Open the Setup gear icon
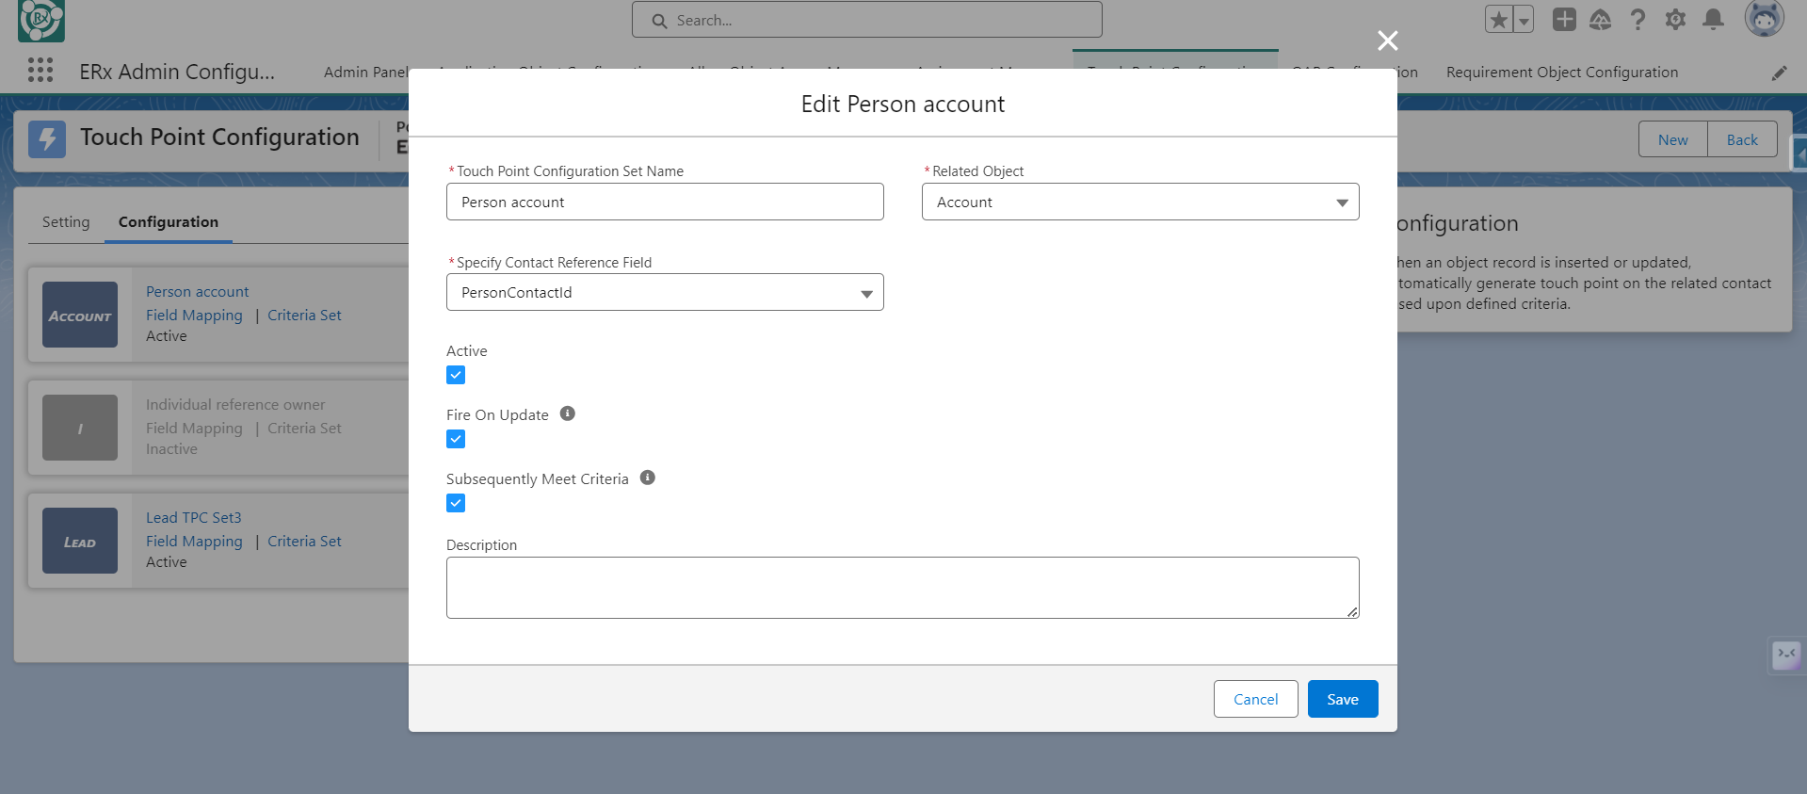The width and height of the screenshot is (1807, 794). click(x=1675, y=20)
